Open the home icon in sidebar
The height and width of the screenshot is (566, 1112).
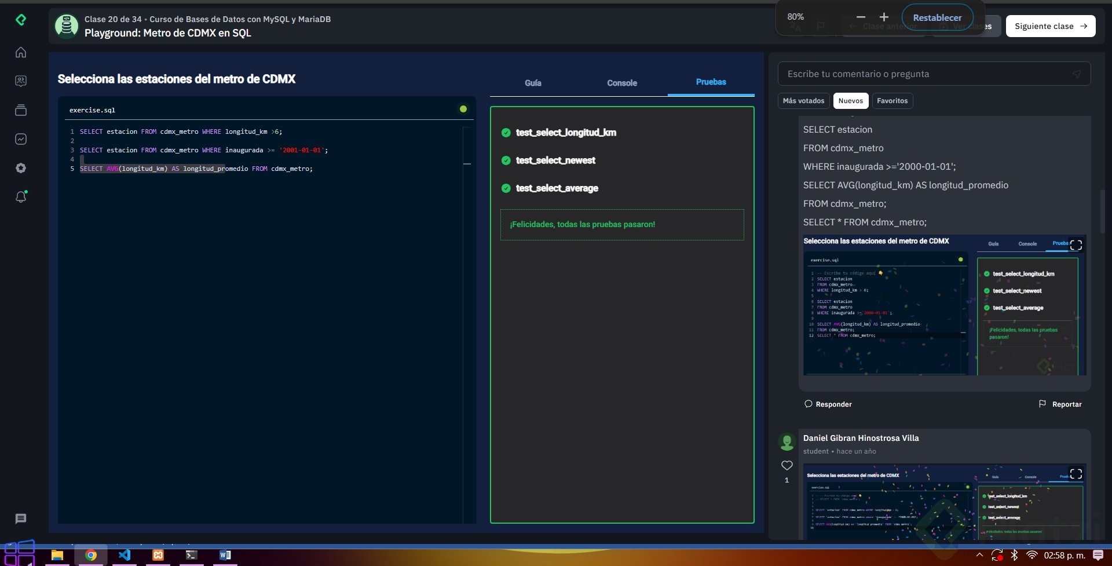click(x=21, y=53)
